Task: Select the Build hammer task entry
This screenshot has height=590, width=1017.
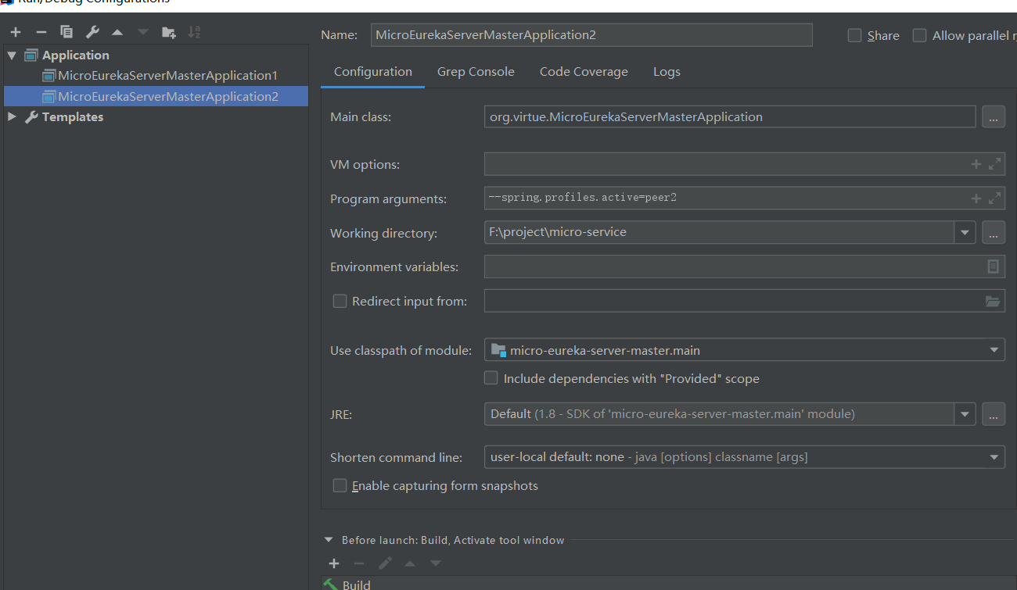Action: coord(347,584)
